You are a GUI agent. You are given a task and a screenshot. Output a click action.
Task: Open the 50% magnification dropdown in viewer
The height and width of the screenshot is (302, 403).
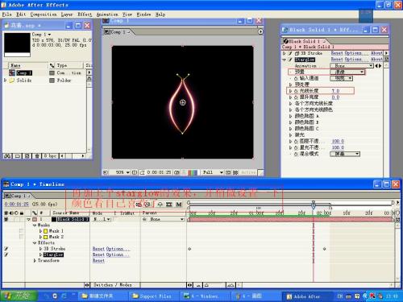[123, 172]
